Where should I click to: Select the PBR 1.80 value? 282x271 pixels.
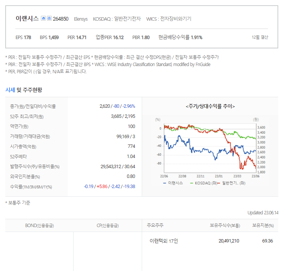click(141, 38)
